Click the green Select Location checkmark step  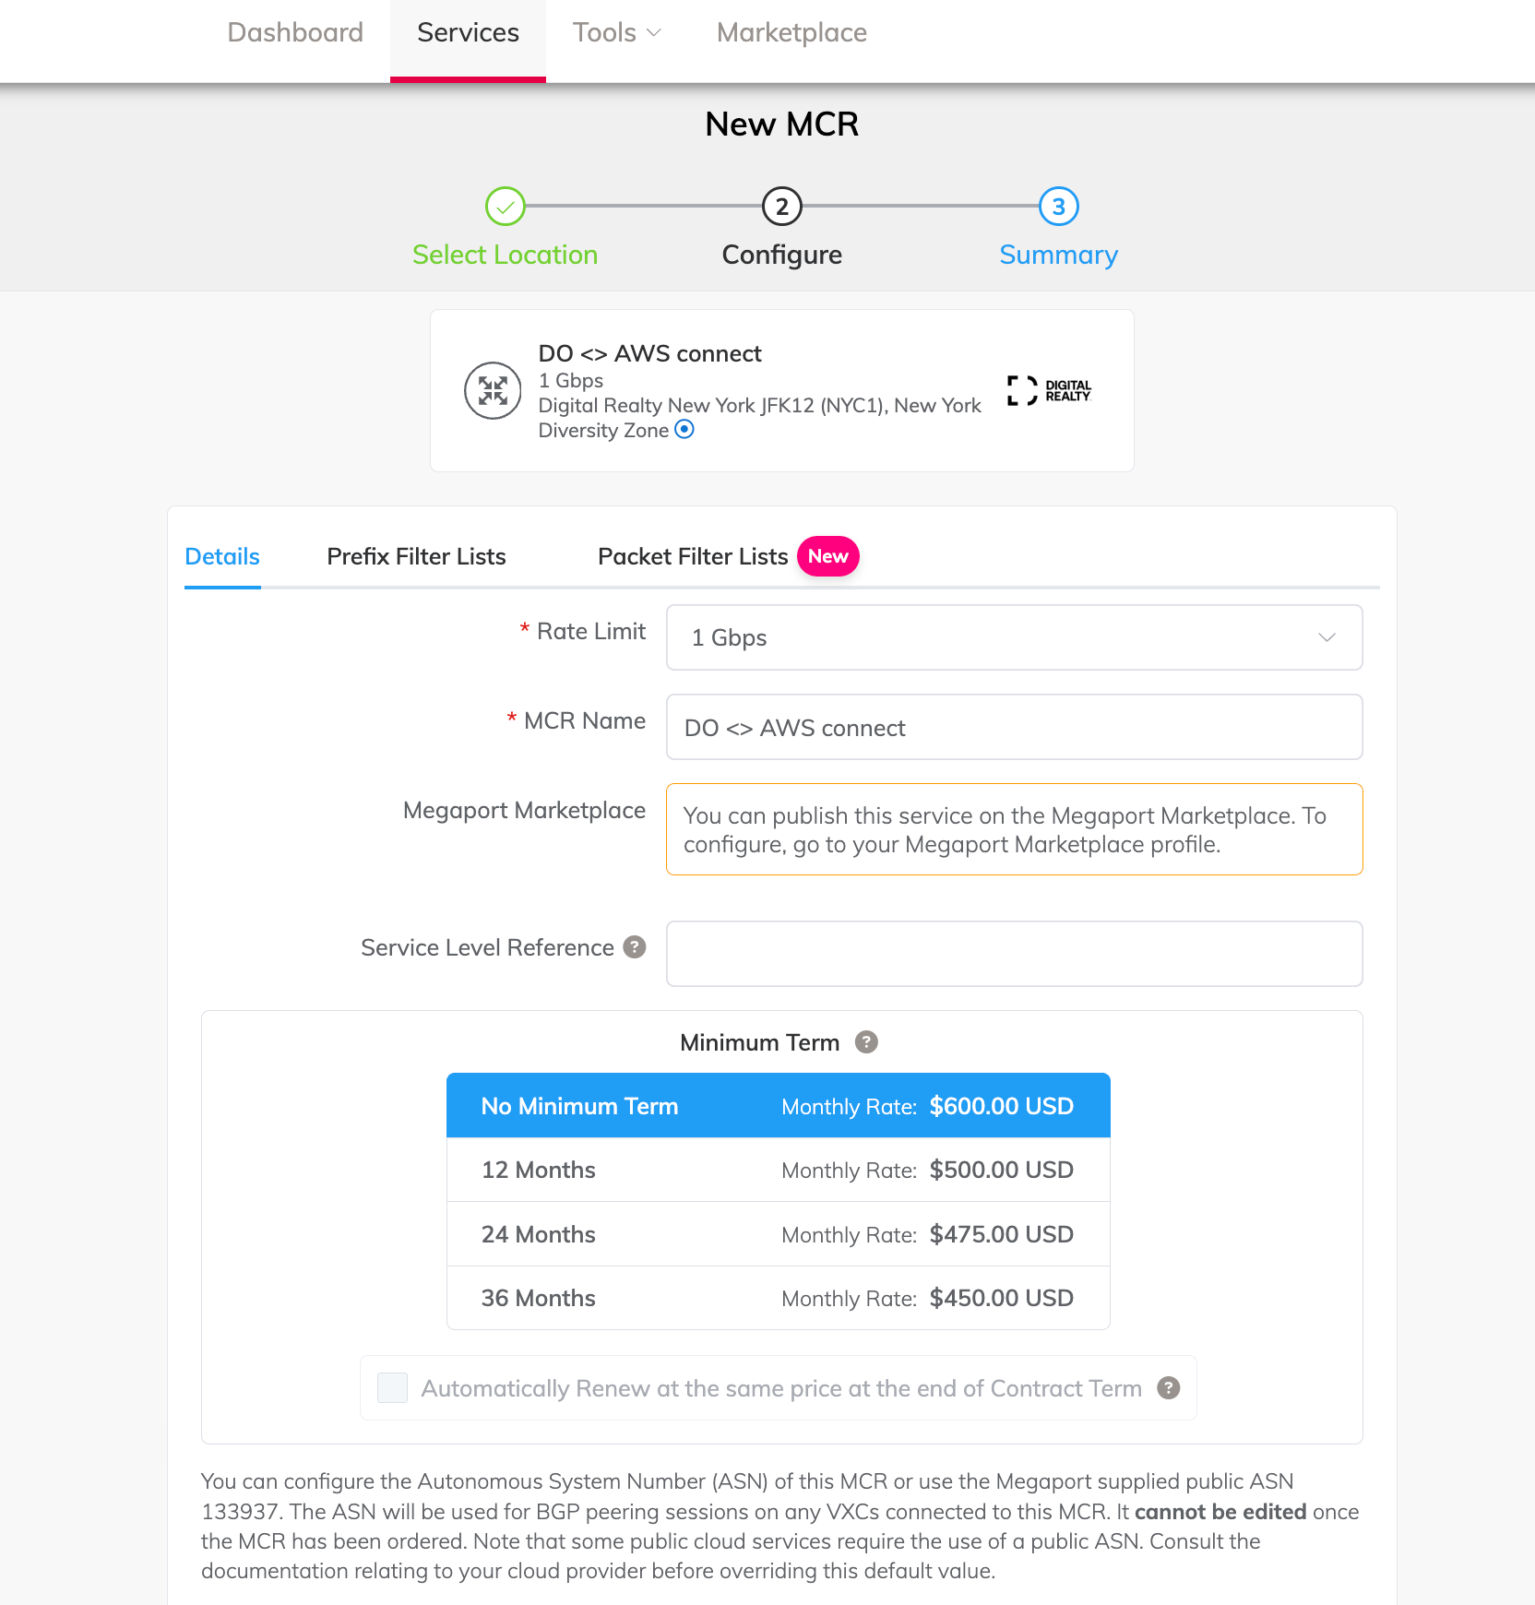click(x=506, y=207)
